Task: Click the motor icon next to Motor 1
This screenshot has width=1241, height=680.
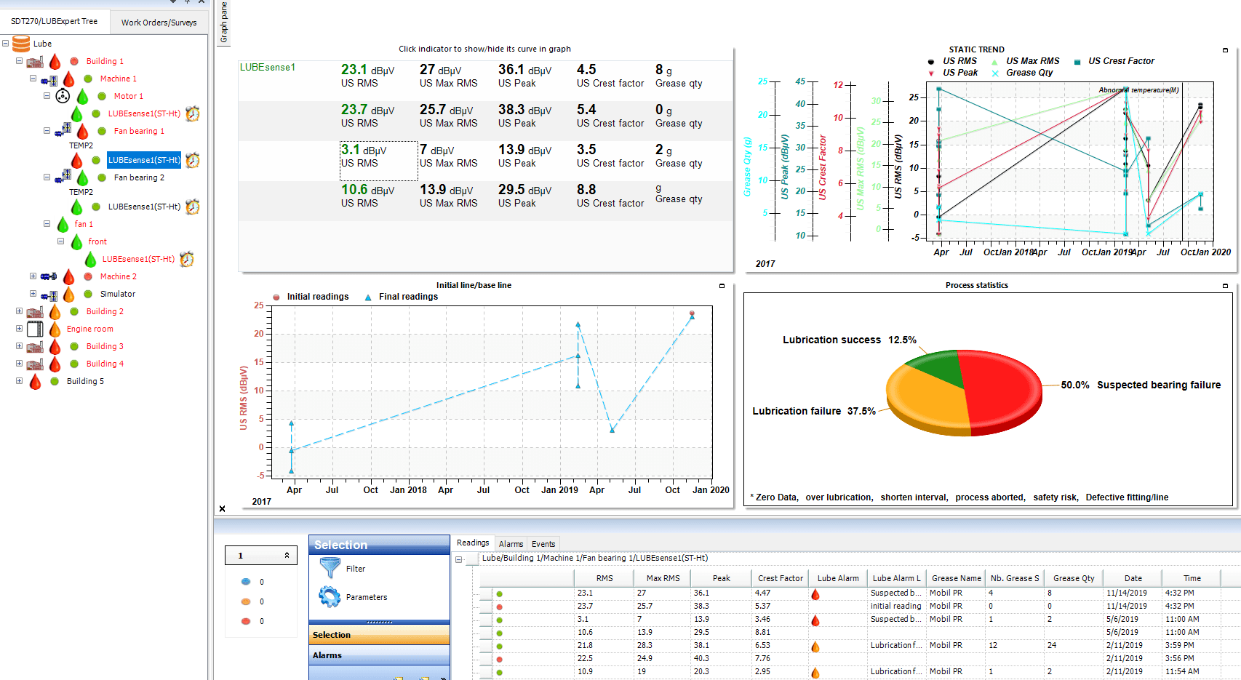Action: (x=63, y=95)
